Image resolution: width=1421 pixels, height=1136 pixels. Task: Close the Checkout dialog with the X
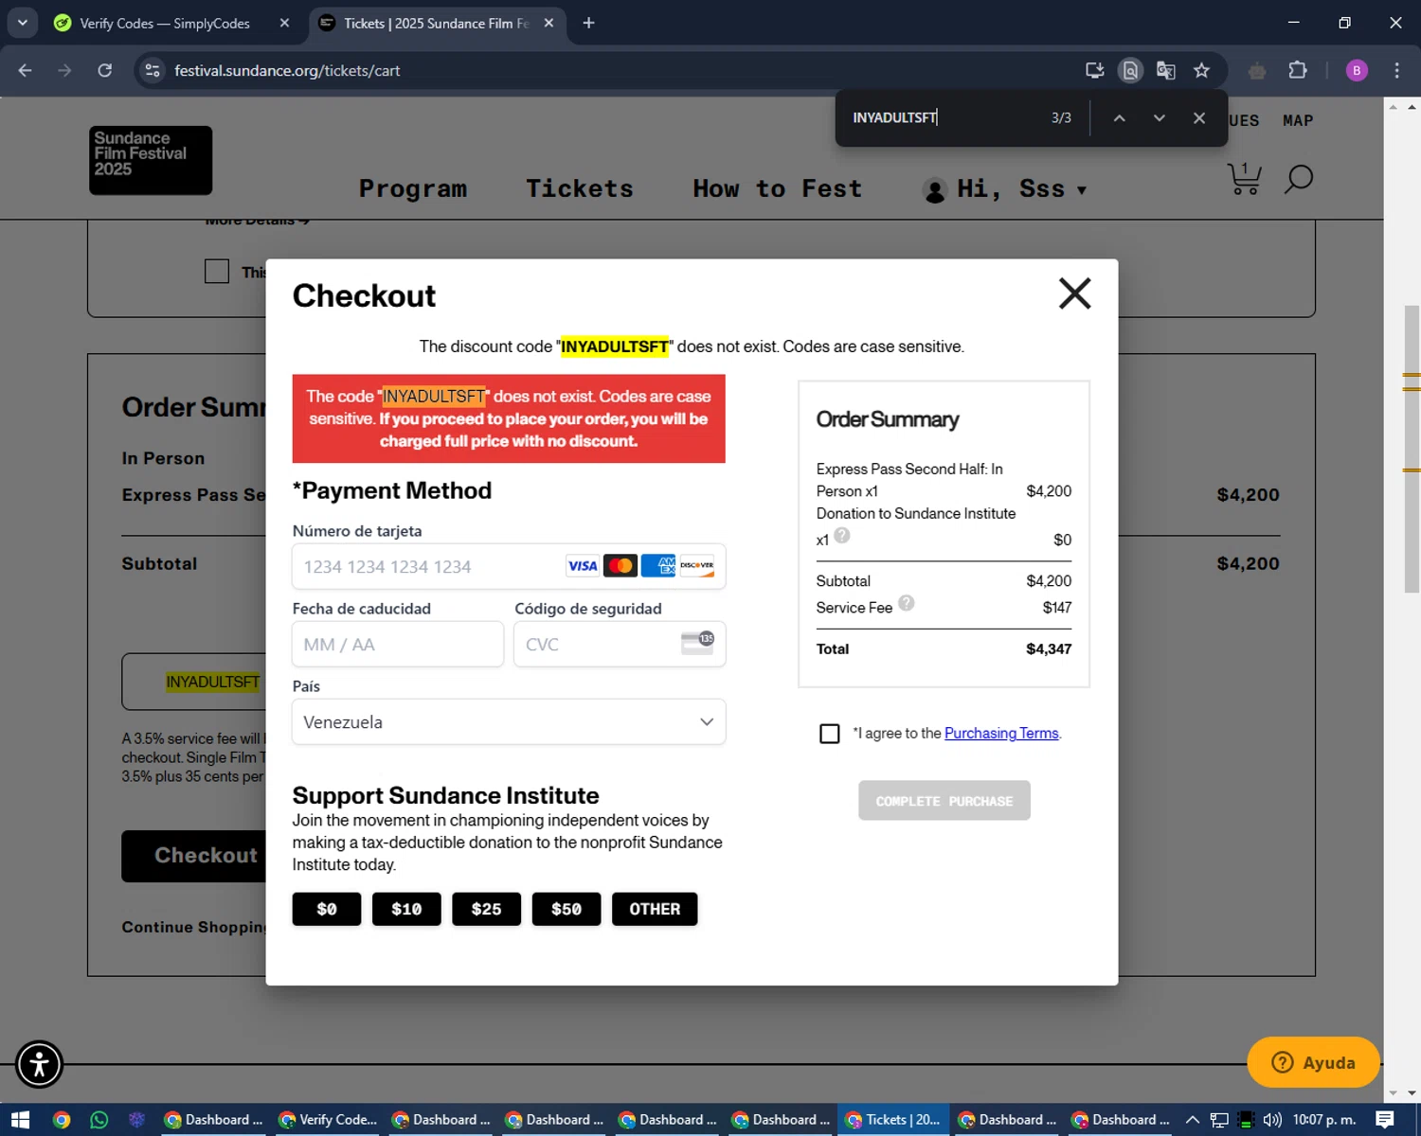pos(1074,293)
